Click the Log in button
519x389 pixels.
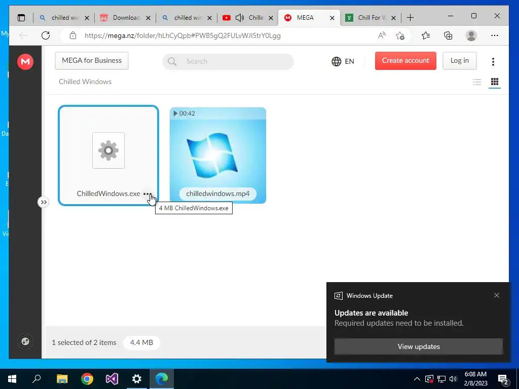pos(459,61)
